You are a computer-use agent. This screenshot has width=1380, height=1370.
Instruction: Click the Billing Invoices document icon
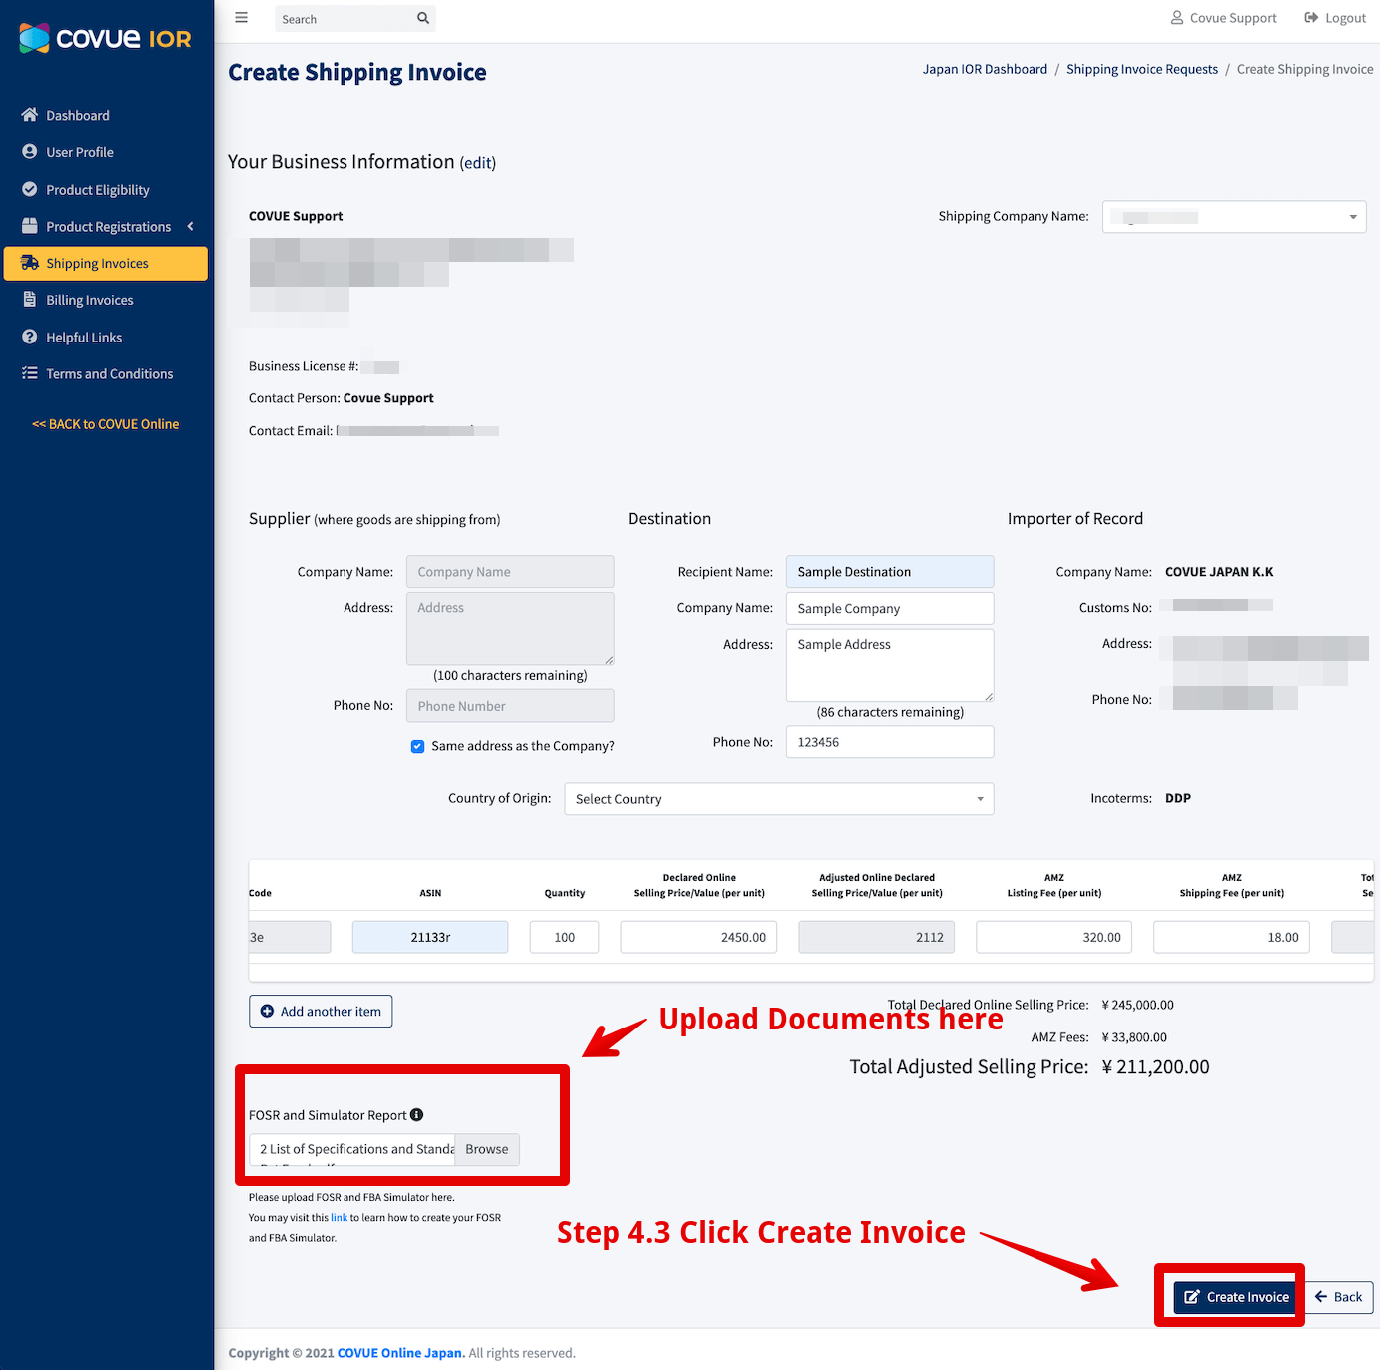click(30, 300)
